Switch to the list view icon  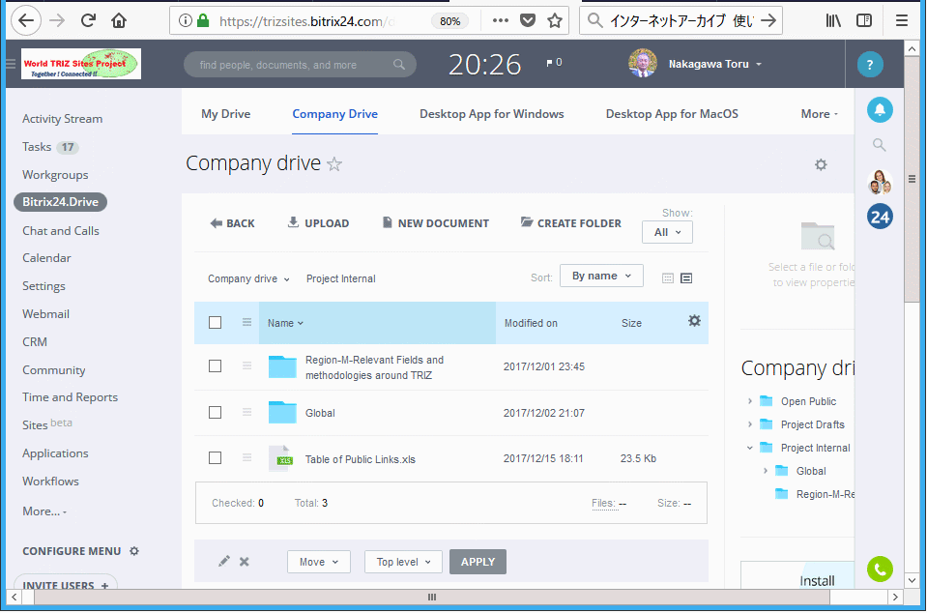click(685, 277)
